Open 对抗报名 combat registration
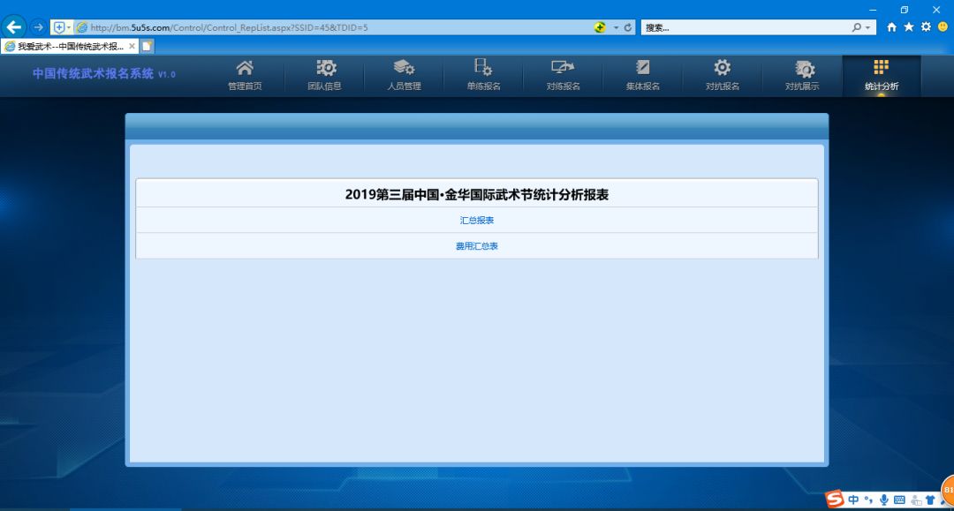954x511 pixels. [723, 76]
